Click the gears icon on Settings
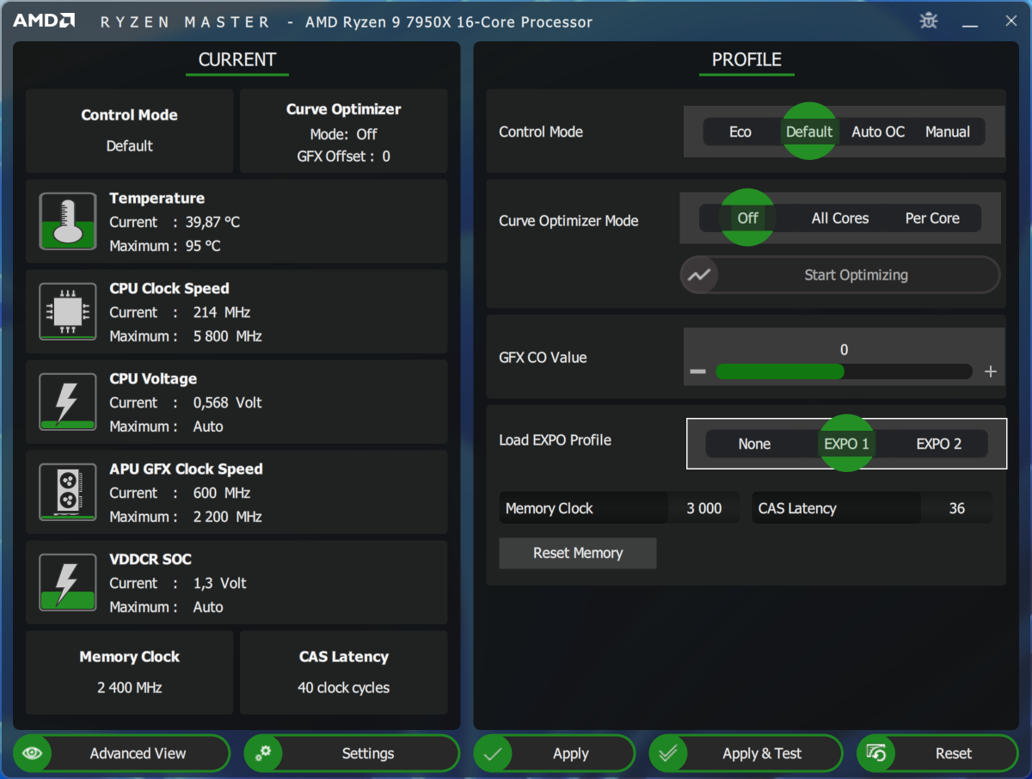Viewport: 1032px width, 779px height. (x=263, y=753)
